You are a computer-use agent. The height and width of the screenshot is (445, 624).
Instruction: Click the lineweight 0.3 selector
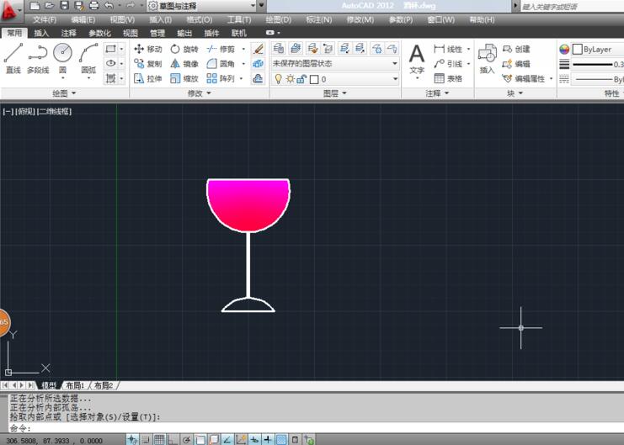coord(597,65)
